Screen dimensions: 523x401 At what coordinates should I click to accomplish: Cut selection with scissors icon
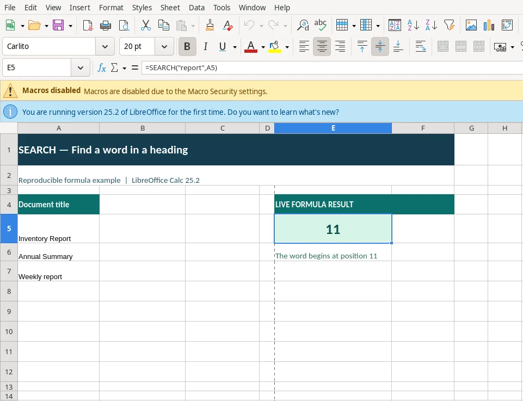coord(146,26)
